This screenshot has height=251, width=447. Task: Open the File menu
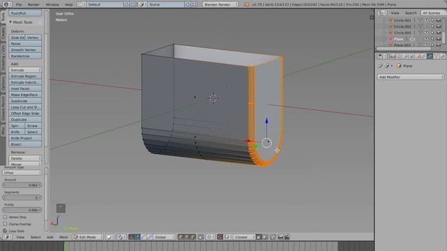pos(19,5)
